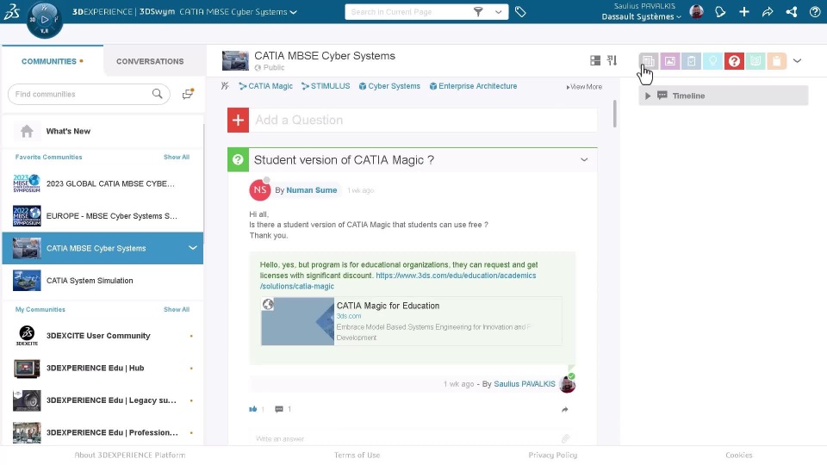Switch to the tile view layout icon
The image size is (827, 465).
point(595,60)
